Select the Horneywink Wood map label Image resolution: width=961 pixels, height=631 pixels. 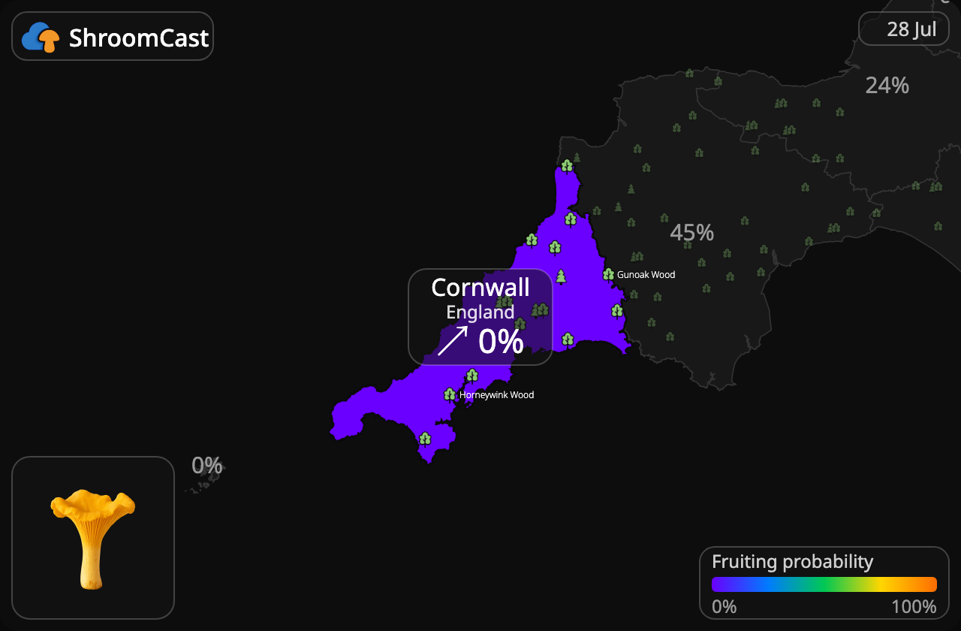coord(496,395)
